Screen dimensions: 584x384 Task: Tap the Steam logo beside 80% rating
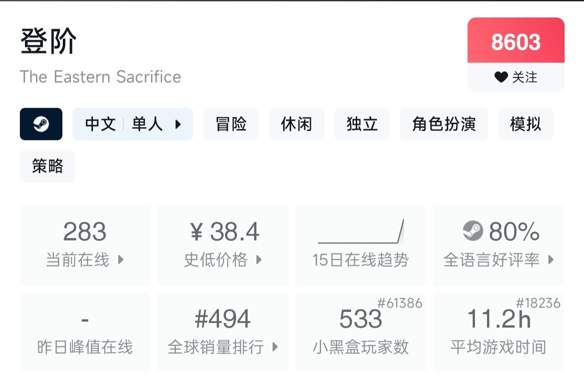(x=473, y=231)
